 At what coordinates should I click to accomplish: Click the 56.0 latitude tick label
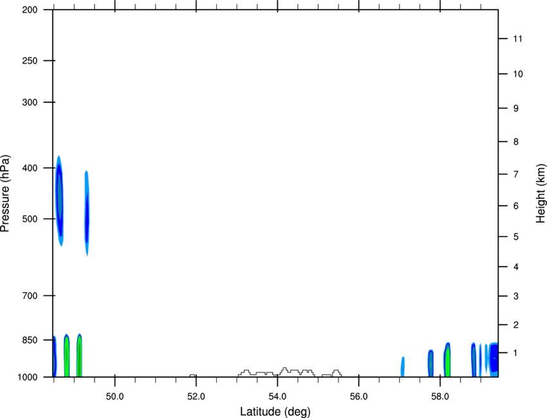click(358, 397)
